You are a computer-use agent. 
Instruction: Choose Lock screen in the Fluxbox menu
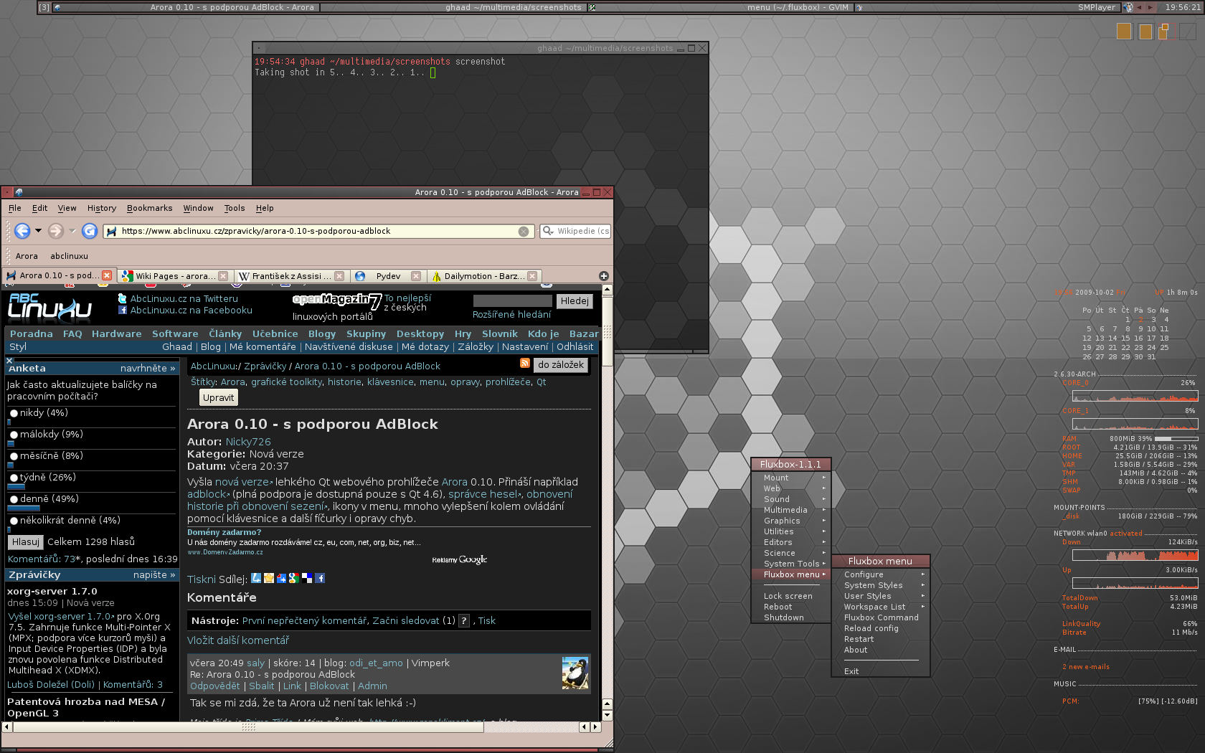click(x=792, y=596)
